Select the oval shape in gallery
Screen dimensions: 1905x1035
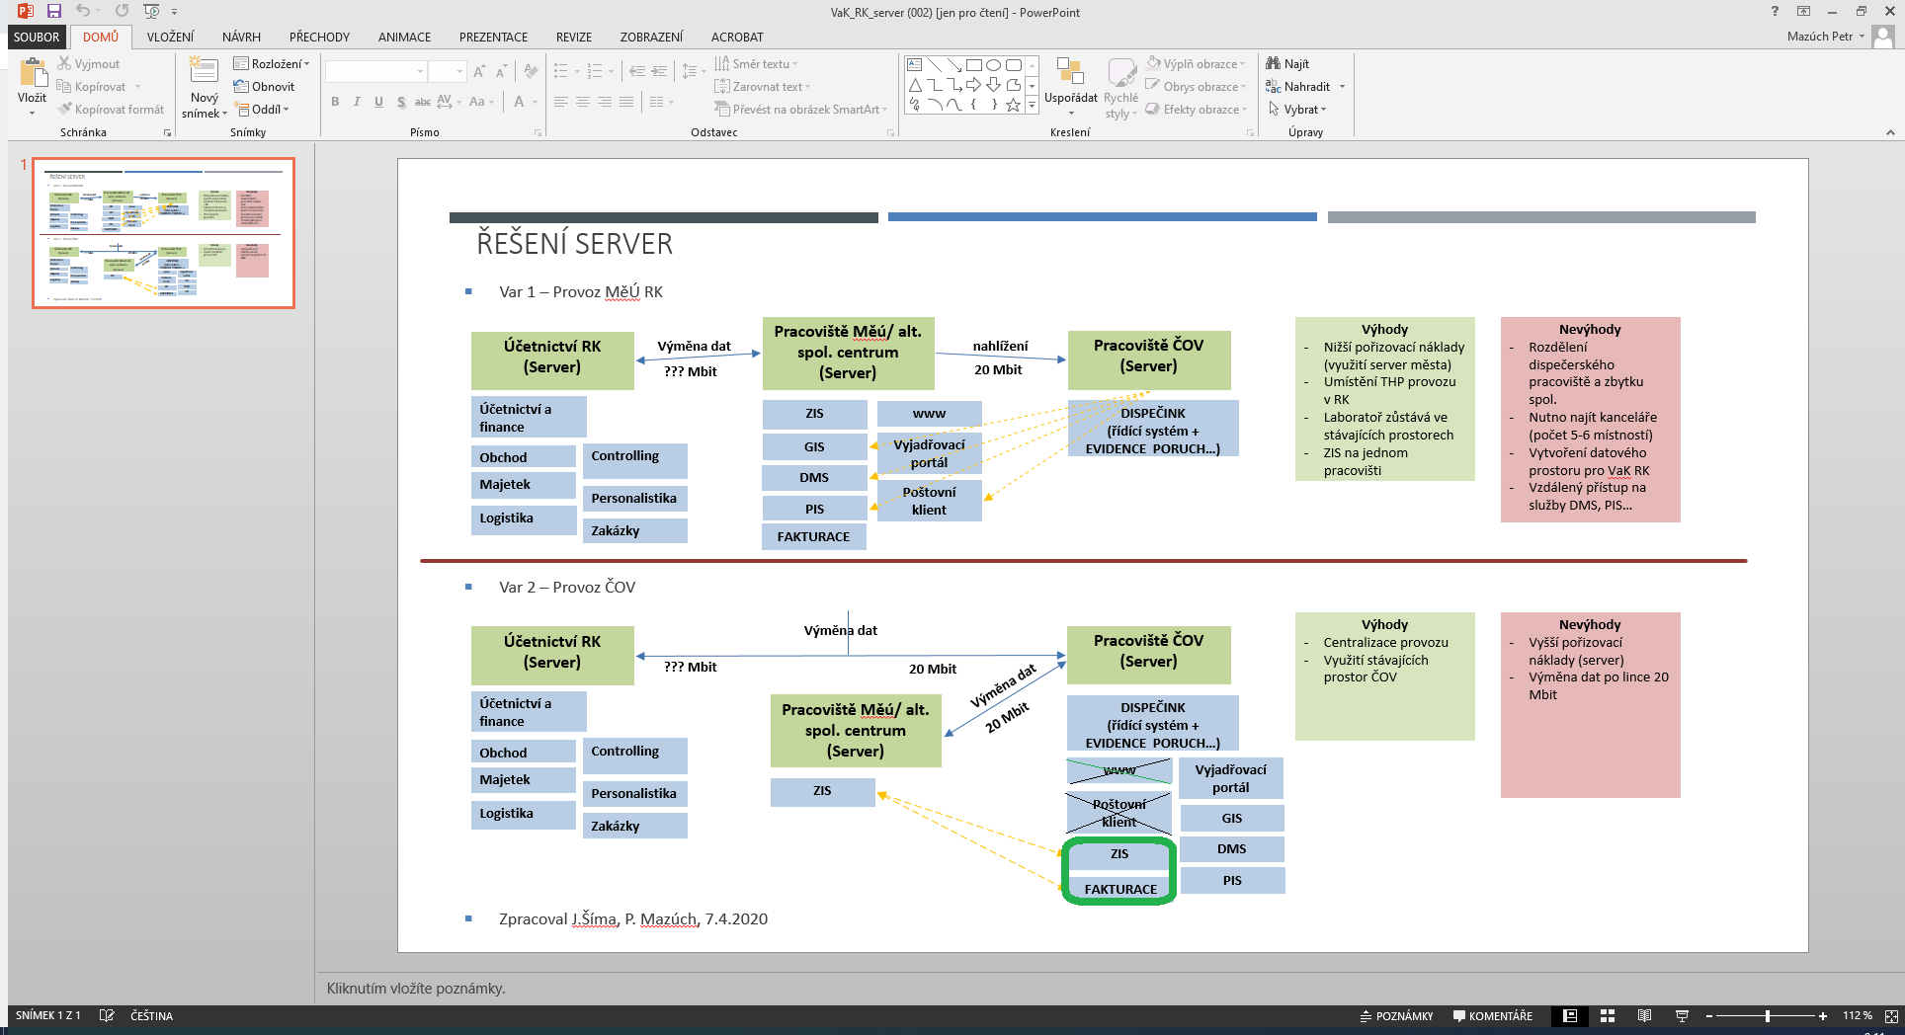(x=994, y=65)
